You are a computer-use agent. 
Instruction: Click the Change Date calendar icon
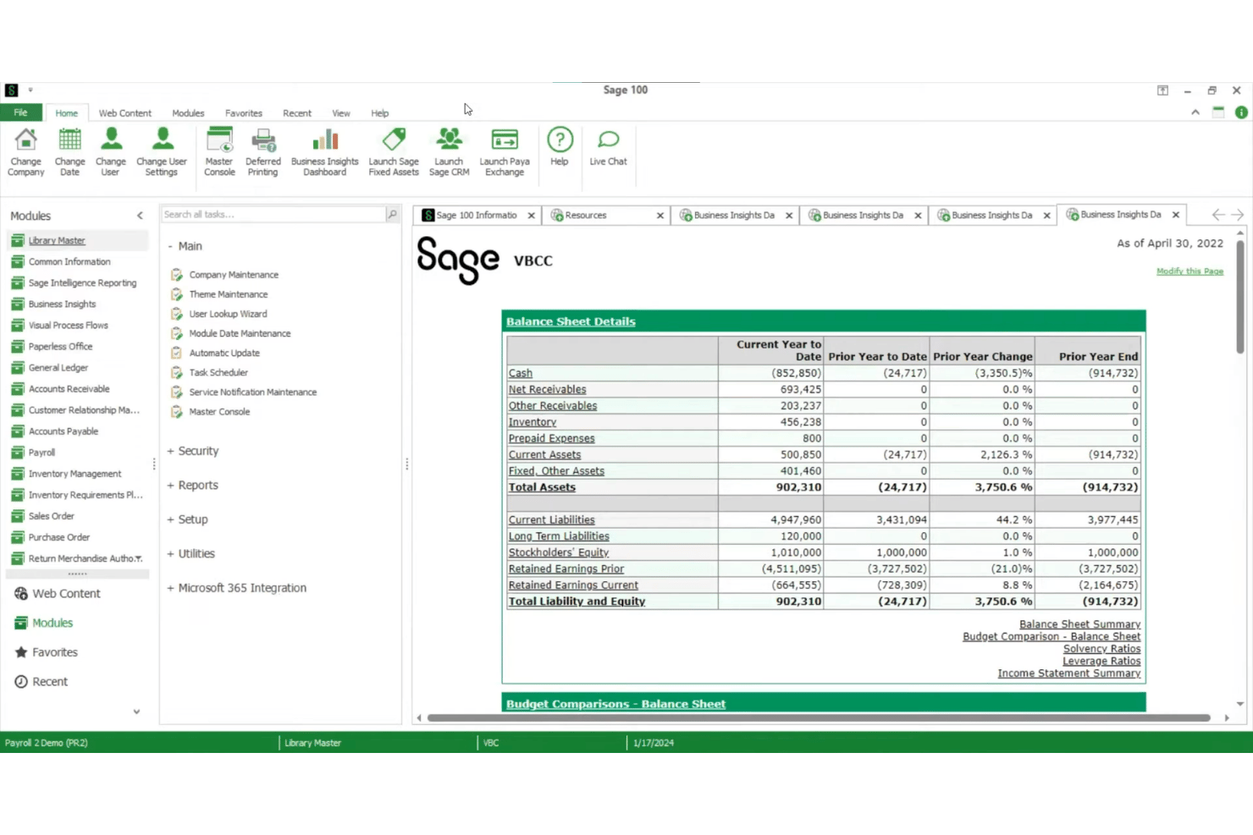pos(69,140)
